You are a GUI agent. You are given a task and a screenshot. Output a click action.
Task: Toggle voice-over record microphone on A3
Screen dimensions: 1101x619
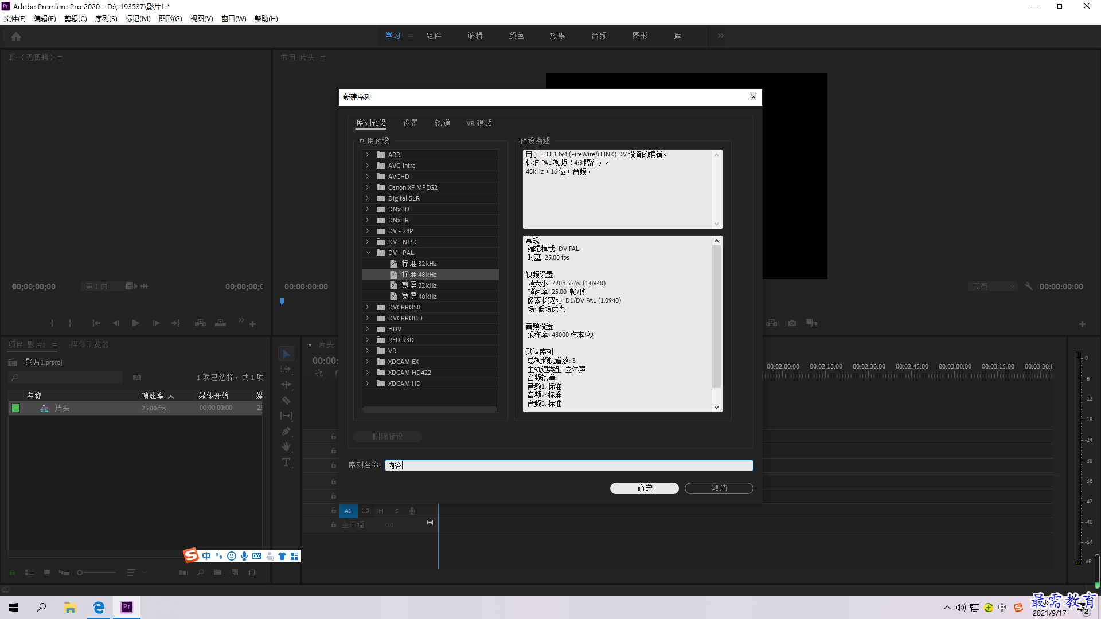[x=412, y=511]
